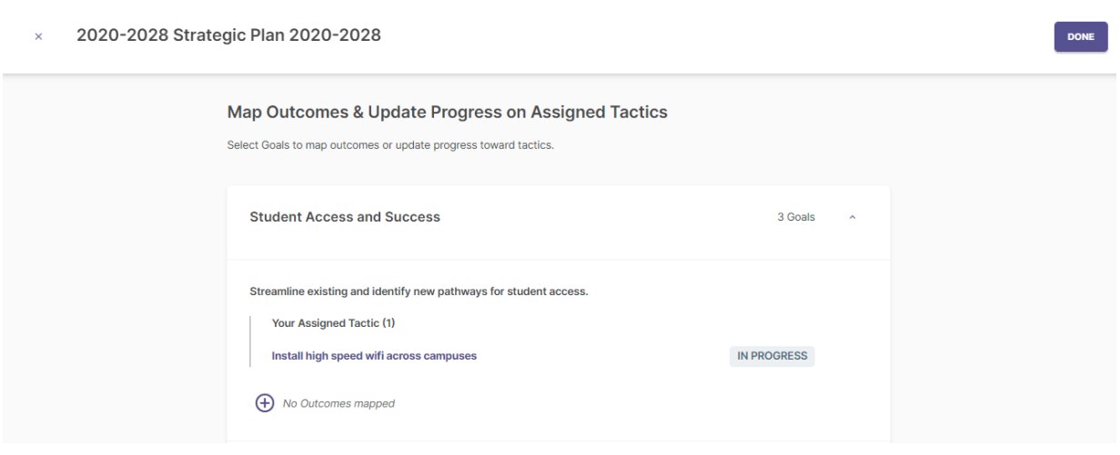Open Install high speed wifi across campuses

[x=374, y=356]
